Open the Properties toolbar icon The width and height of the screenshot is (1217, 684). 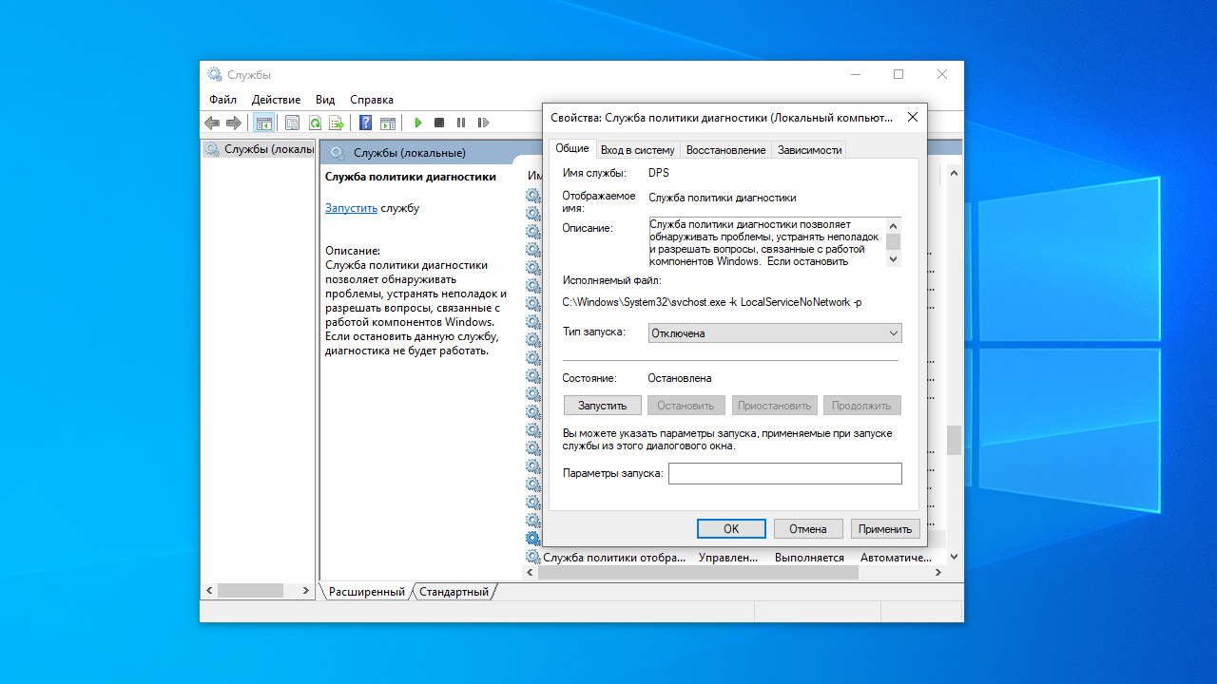tap(292, 123)
